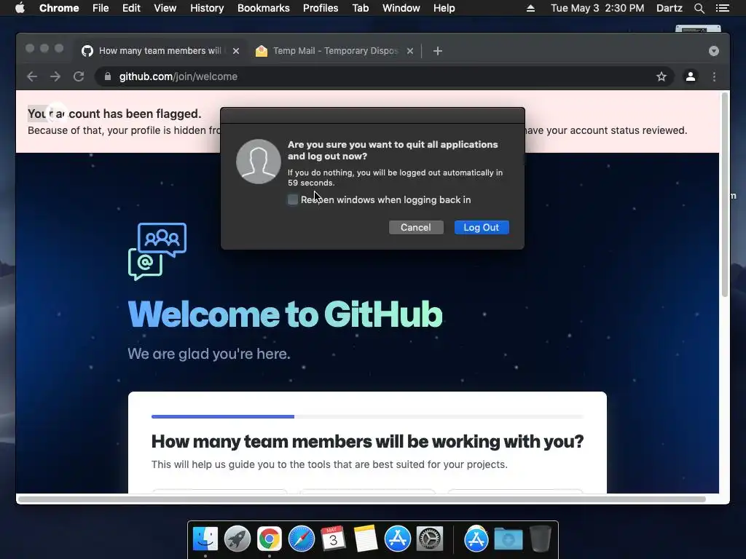746x559 pixels.
Task: Click the GitHub team chat illustration icon
Action: 157,251
